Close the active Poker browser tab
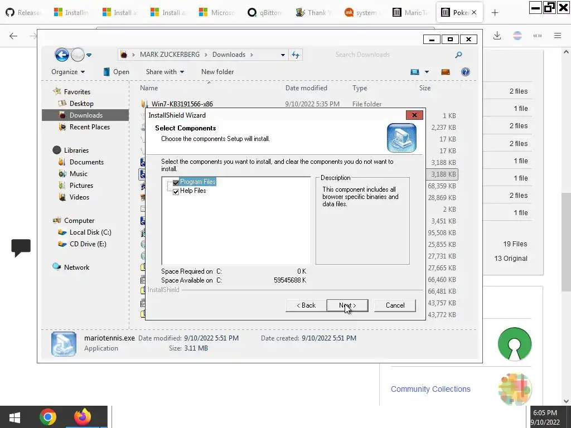The width and height of the screenshot is (571, 428). pyautogui.click(x=474, y=12)
